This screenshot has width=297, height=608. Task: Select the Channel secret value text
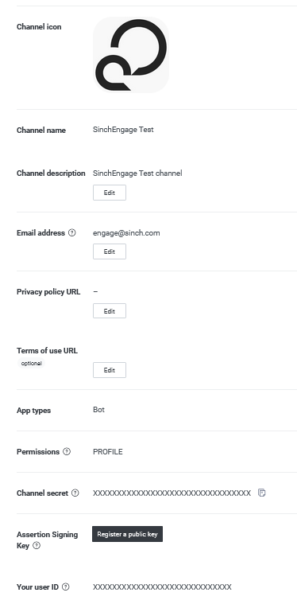[x=172, y=493]
